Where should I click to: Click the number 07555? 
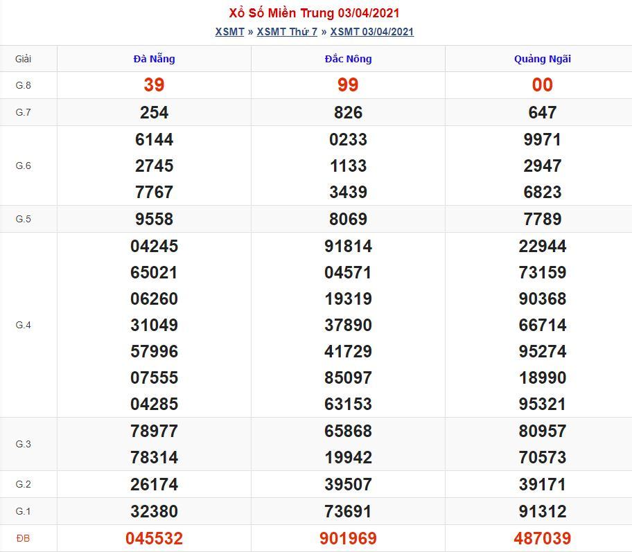pos(155,377)
